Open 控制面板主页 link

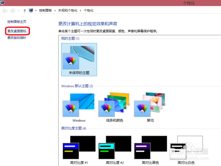coord(17,22)
